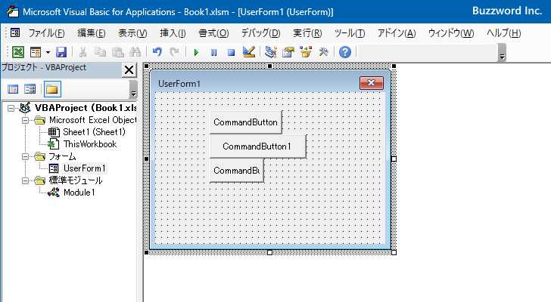The width and height of the screenshot is (551, 302).
Task: Open the アドイン(A) menu
Action: click(x=397, y=33)
